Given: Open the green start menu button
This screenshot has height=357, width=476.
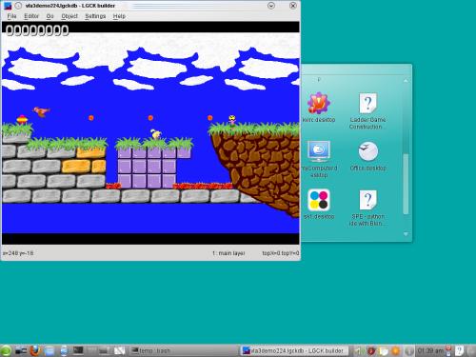Looking at the screenshot, I should [x=6, y=350].
